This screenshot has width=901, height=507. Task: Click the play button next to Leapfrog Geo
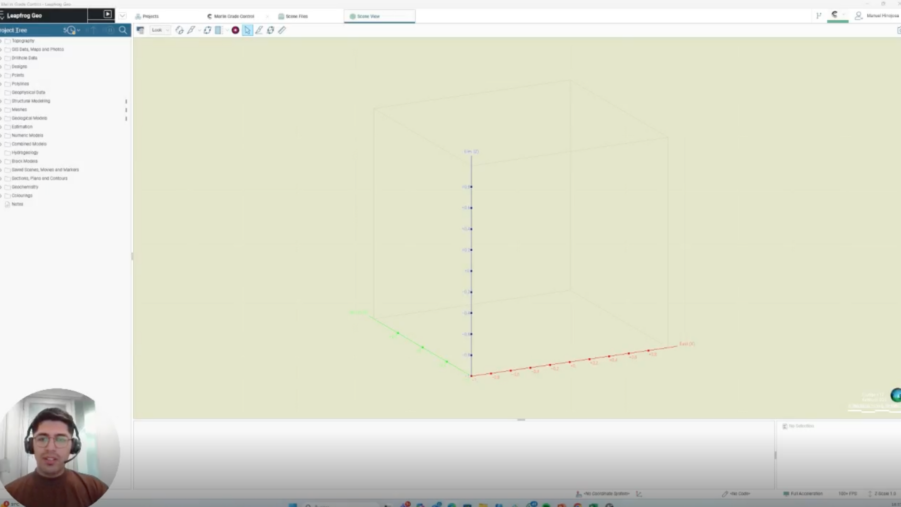point(107,15)
